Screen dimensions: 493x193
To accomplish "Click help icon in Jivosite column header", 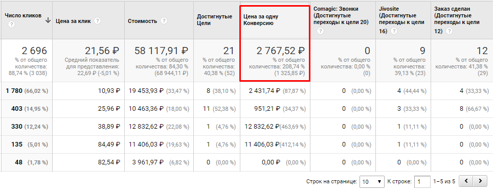I will tap(394, 31).
